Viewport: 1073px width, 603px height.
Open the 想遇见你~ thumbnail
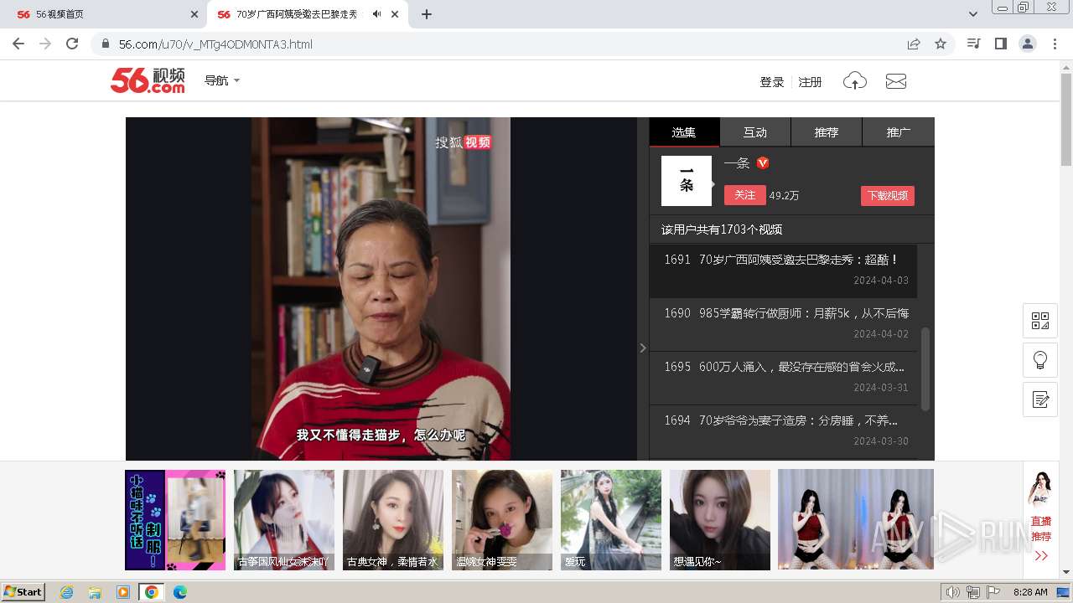pos(720,520)
